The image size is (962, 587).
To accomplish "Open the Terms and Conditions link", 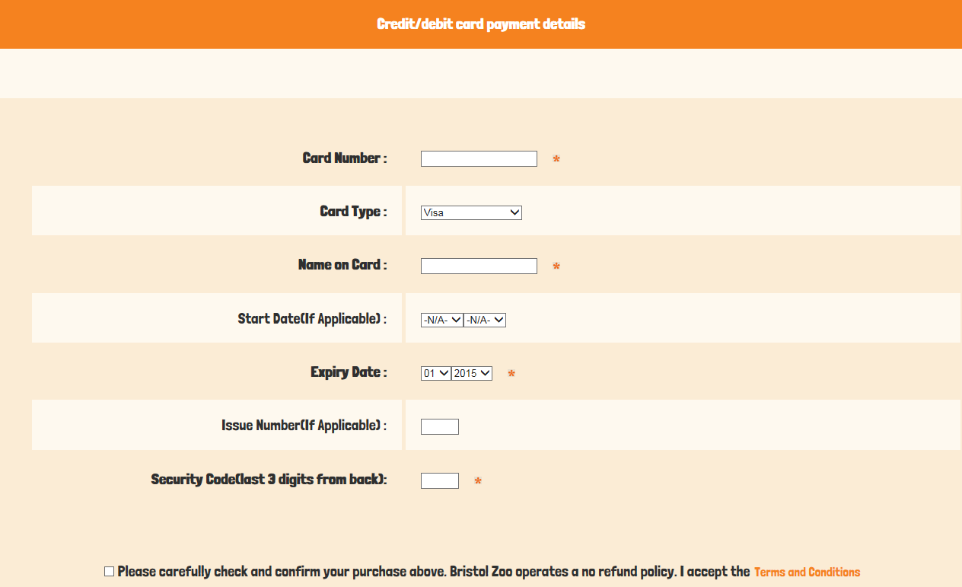I will tap(807, 573).
